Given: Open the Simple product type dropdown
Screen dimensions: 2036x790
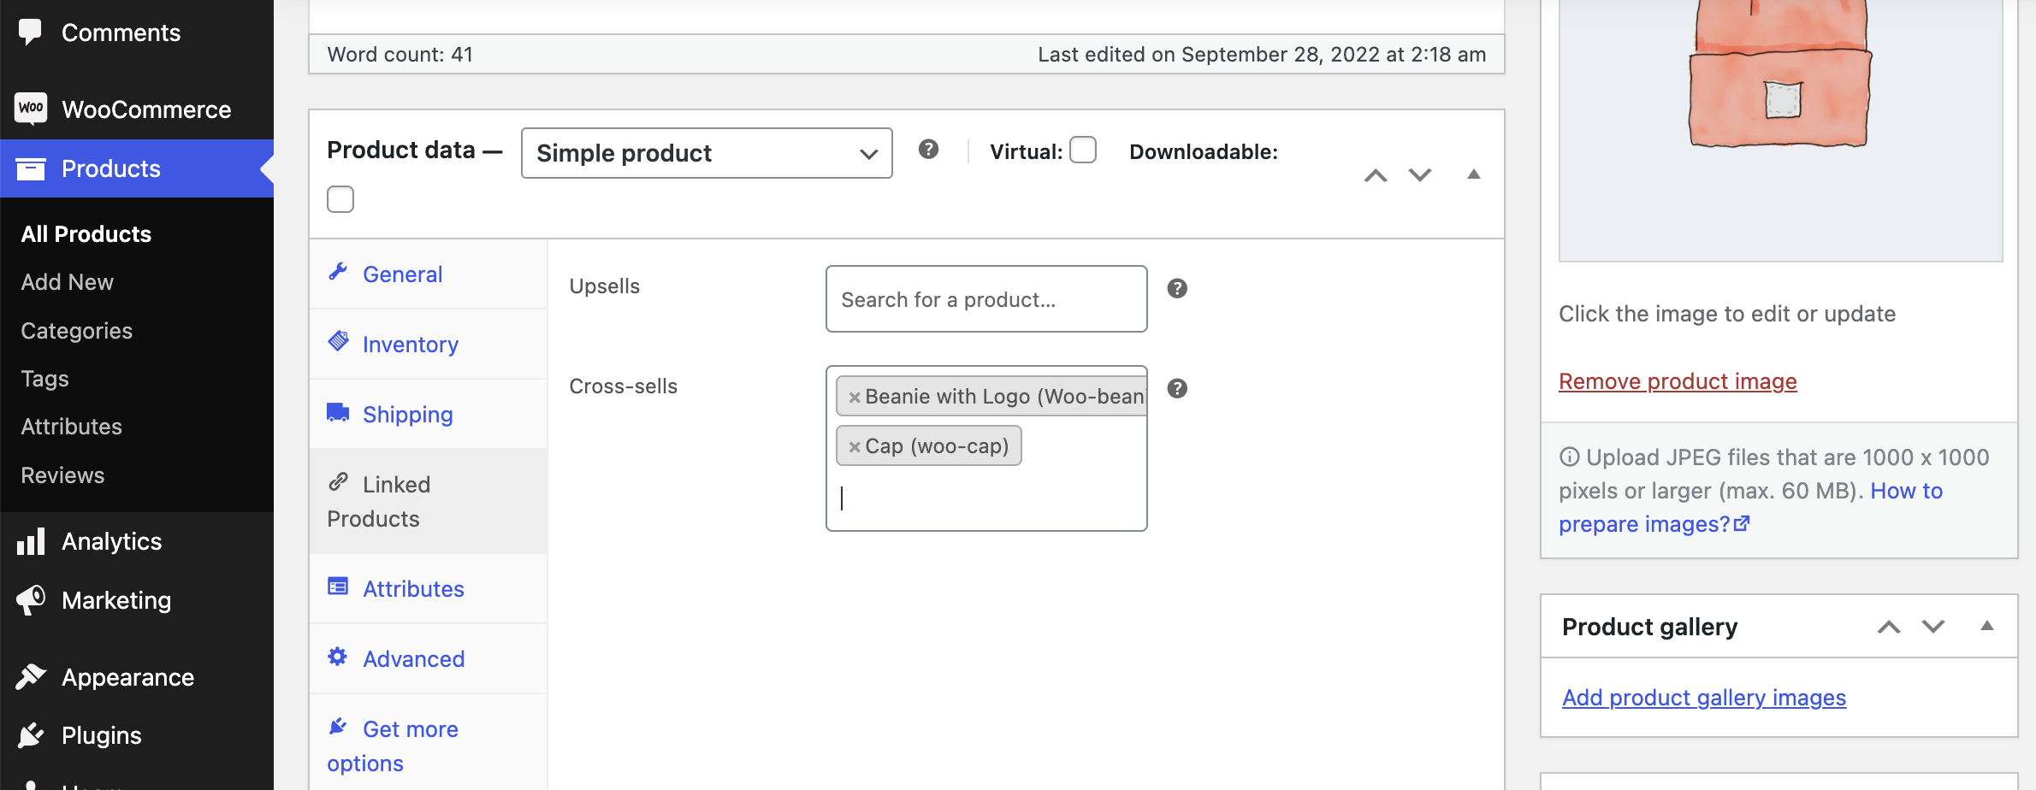Looking at the screenshot, I should point(707,153).
